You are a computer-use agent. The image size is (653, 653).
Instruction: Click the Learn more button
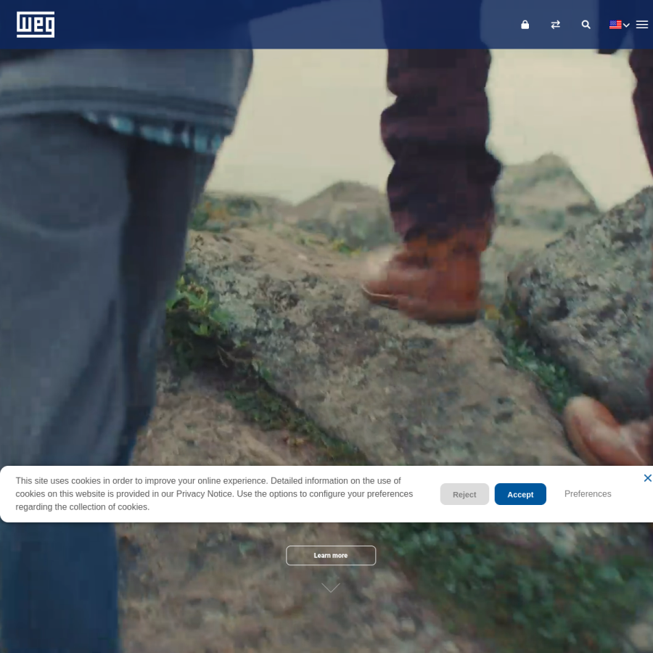[331, 555]
